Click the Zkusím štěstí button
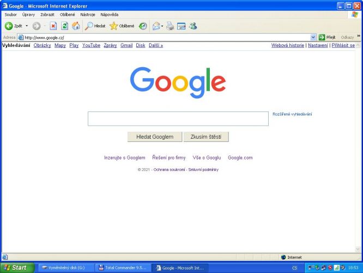The width and height of the screenshot is (363, 273). [x=206, y=137]
